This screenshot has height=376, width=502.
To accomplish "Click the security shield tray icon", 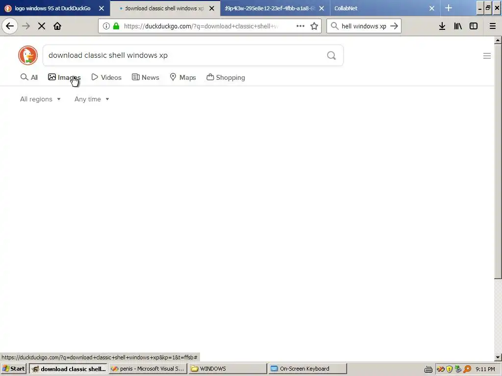I will tap(450, 369).
